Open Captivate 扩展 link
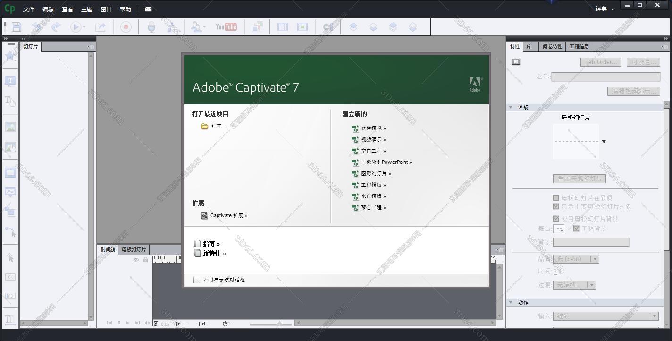This screenshot has width=672, height=341. [227, 215]
